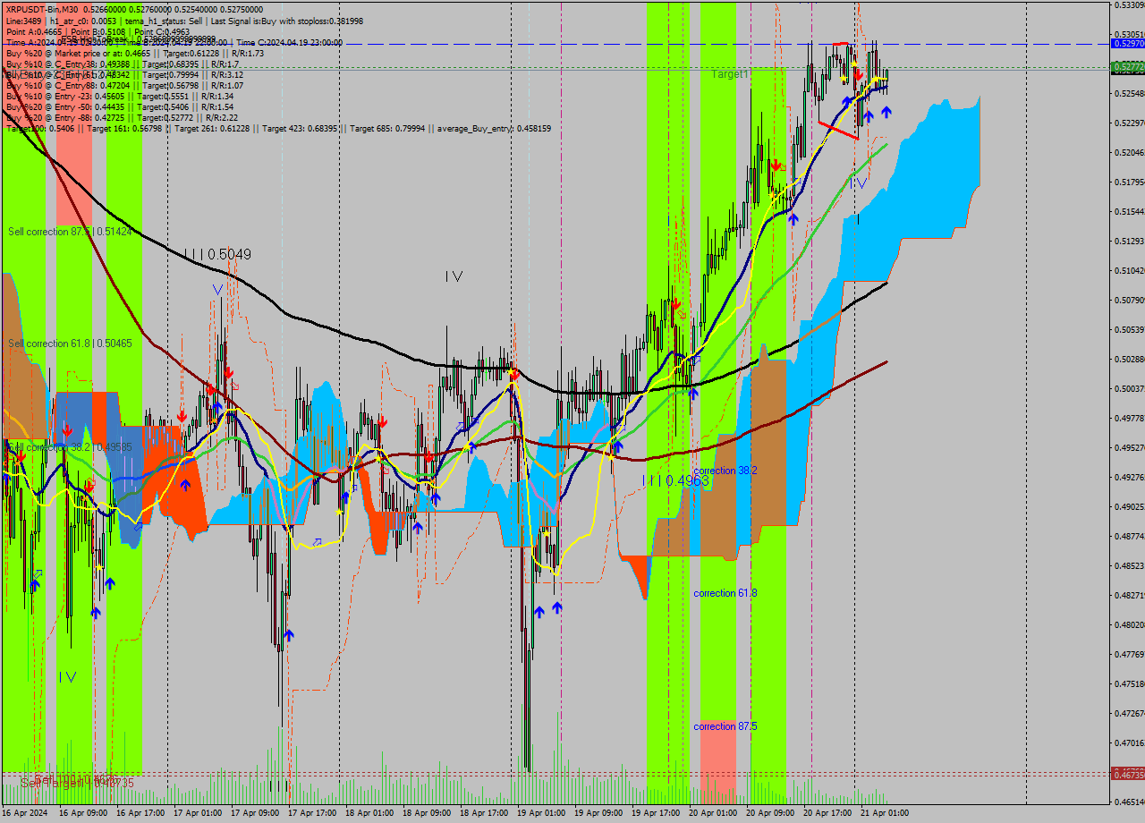Image resolution: width=1145 pixels, height=823 pixels.
Task: Click the 0.51544 price scale value
Action: pyautogui.click(x=1129, y=211)
